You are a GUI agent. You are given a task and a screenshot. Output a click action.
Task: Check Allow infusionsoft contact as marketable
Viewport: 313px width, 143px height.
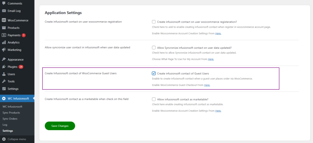(x=154, y=99)
